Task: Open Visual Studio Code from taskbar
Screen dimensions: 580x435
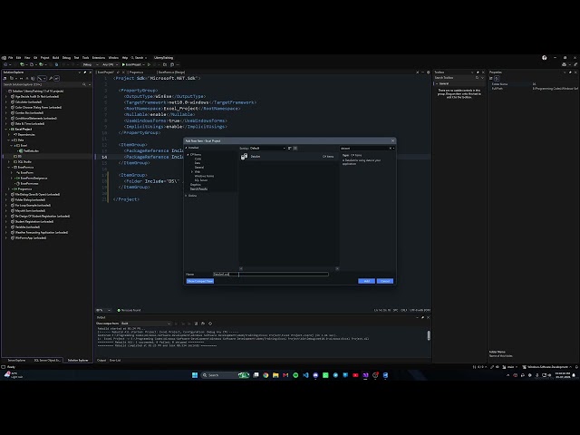Action: (305, 375)
